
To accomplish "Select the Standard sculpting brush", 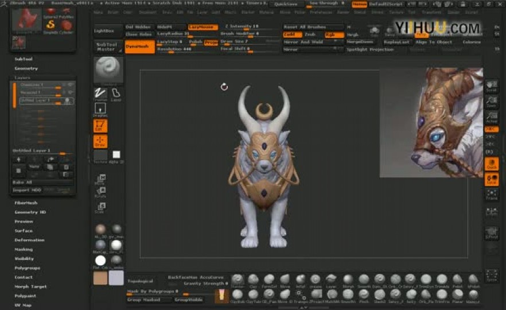I will point(238,280).
